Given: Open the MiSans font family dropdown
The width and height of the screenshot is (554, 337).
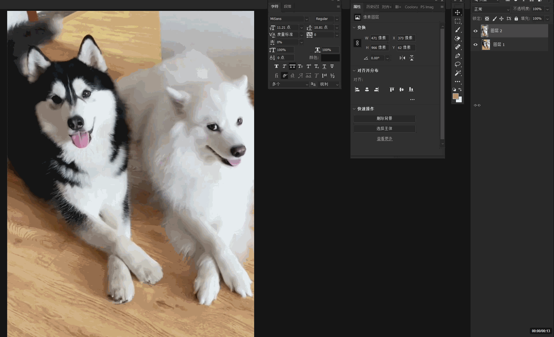Looking at the screenshot, I should click(307, 19).
